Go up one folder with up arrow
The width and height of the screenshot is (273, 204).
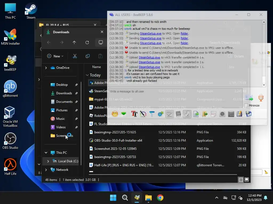pos(74,42)
